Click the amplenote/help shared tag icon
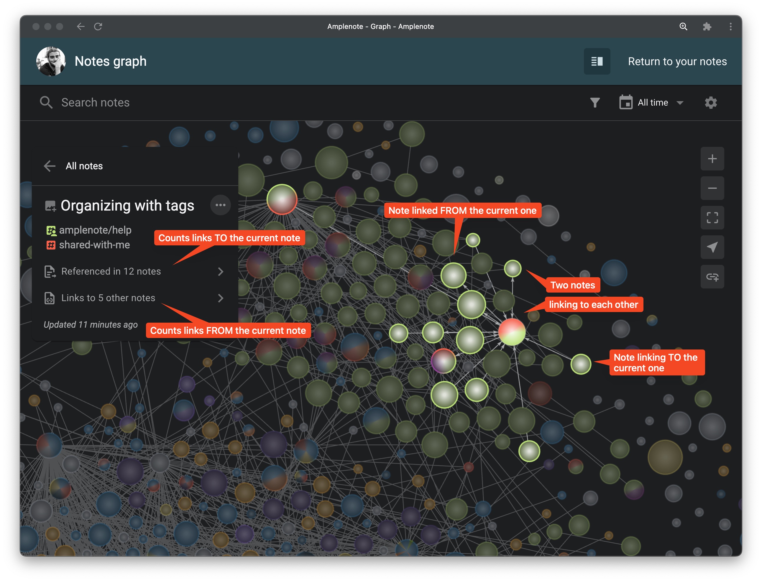This screenshot has height=581, width=762. point(51,230)
